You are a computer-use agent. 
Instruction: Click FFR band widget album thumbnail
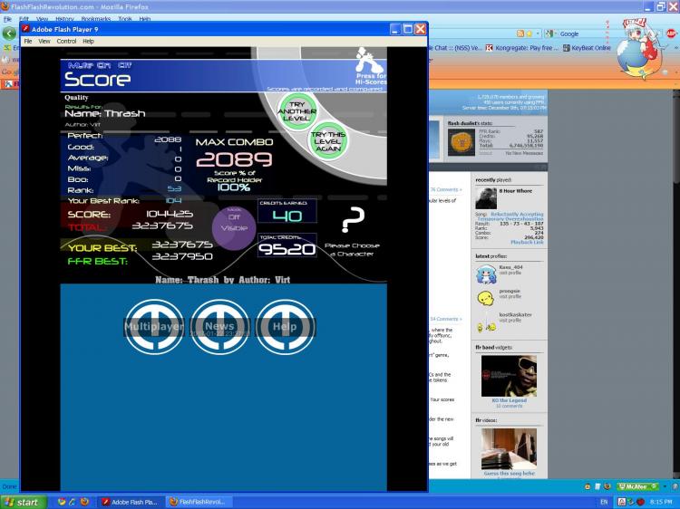(x=509, y=376)
